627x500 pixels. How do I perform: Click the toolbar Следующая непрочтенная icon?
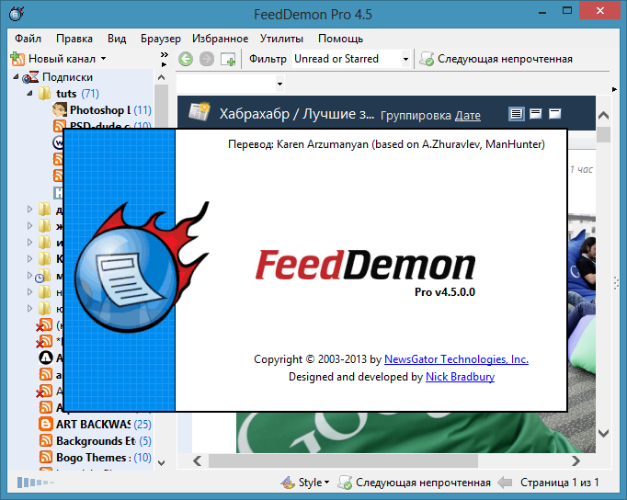coord(427,59)
